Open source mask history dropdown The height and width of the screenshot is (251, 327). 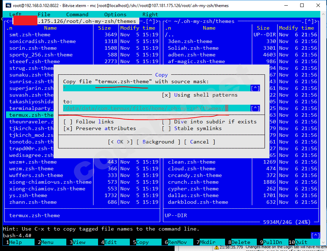point(255,88)
